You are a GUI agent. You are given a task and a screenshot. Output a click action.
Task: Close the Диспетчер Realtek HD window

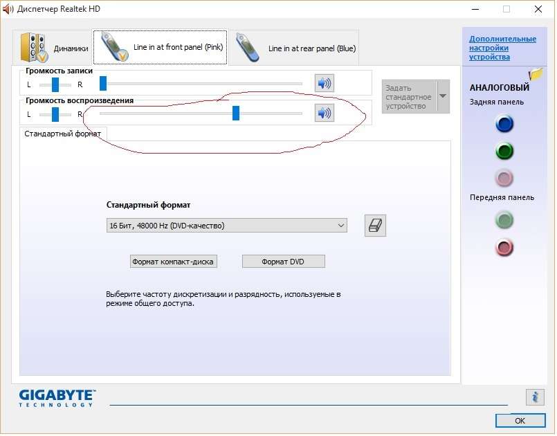538,9
